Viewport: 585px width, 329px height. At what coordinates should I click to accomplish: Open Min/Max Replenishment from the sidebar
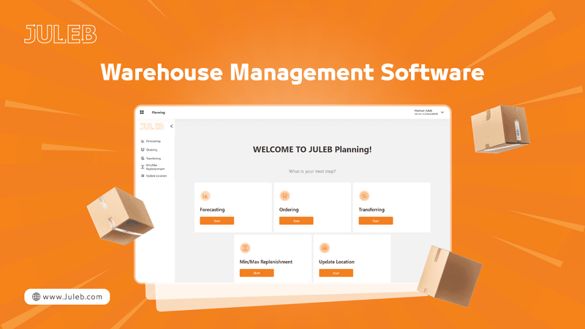[154, 167]
